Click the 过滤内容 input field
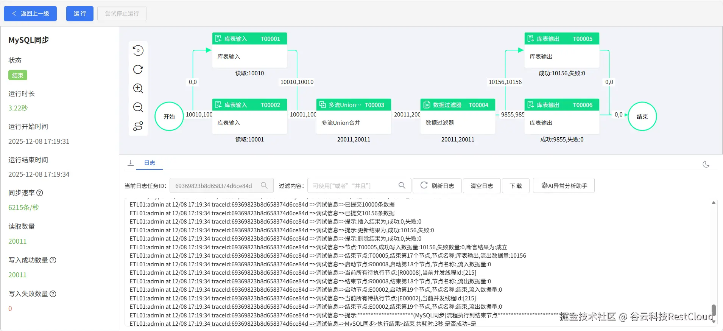Screen dimensions: 723x331 [x=359, y=186]
